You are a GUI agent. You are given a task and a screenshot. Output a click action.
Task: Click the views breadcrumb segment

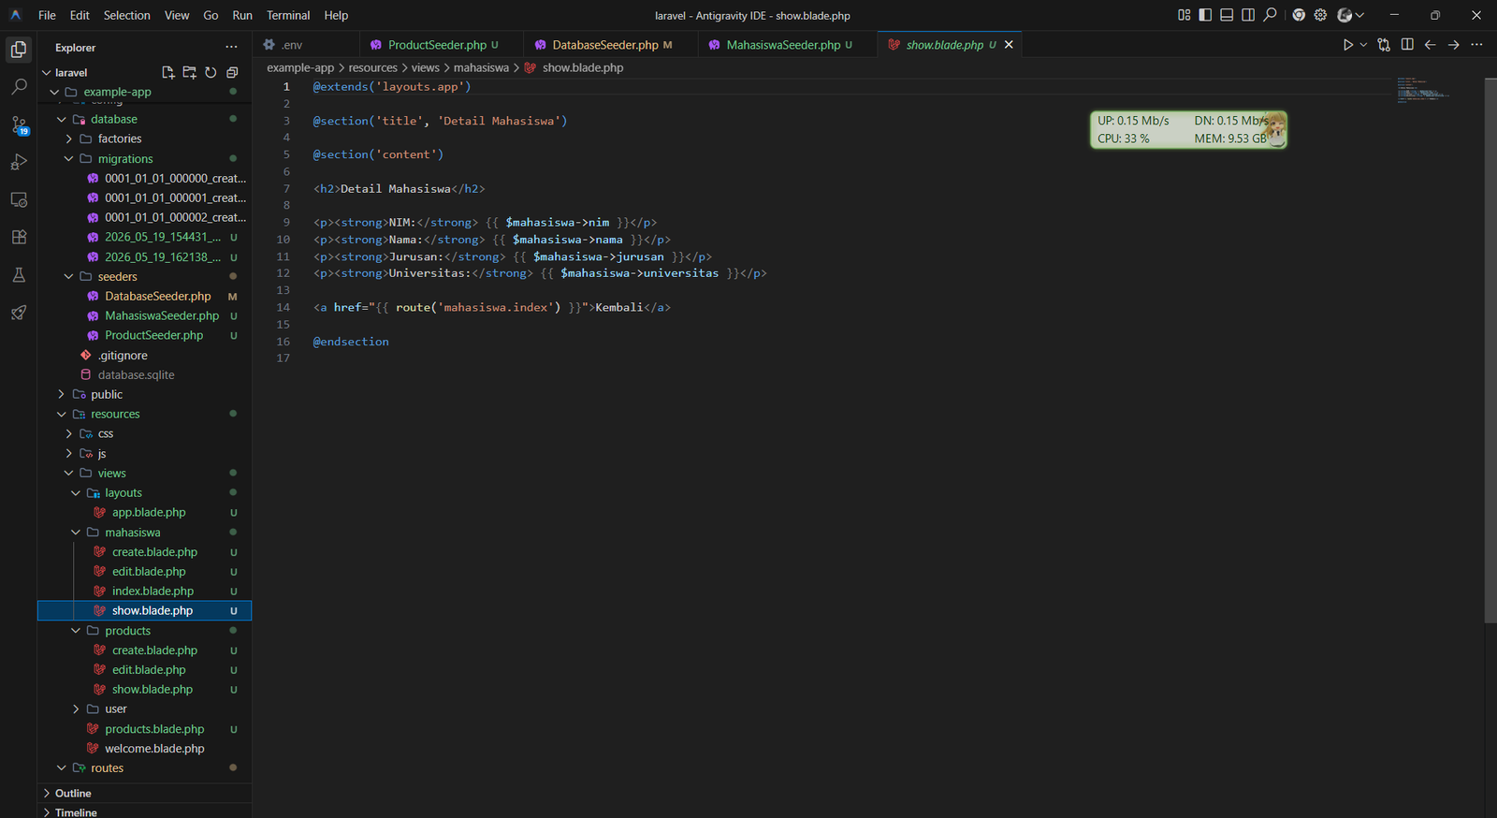[x=425, y=67]
